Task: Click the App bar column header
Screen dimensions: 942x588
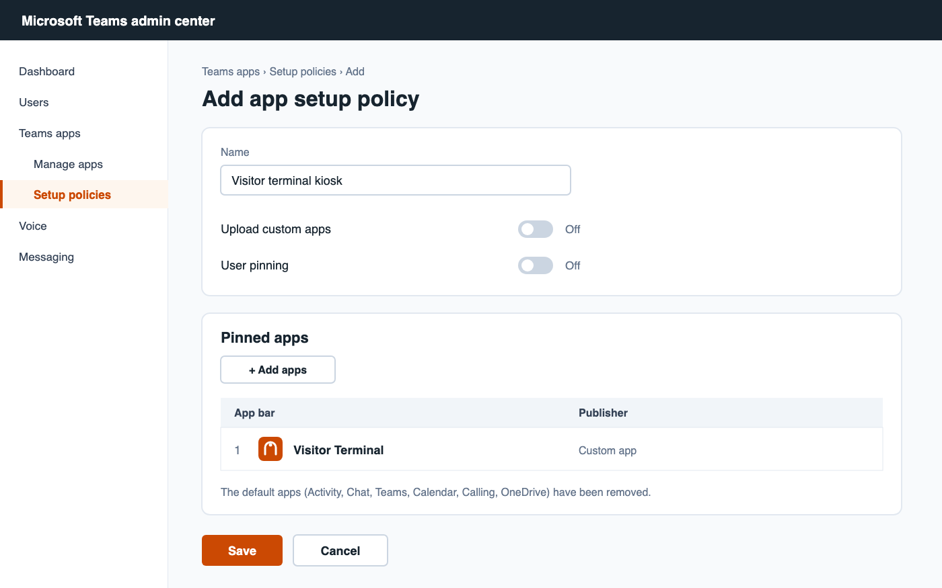Action: coord(254,413)
